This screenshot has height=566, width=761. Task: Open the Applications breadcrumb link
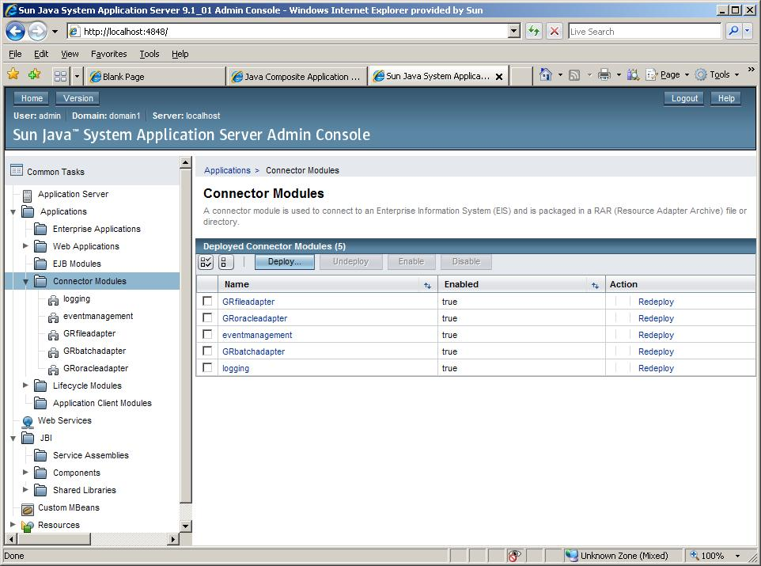coord(227,170)
